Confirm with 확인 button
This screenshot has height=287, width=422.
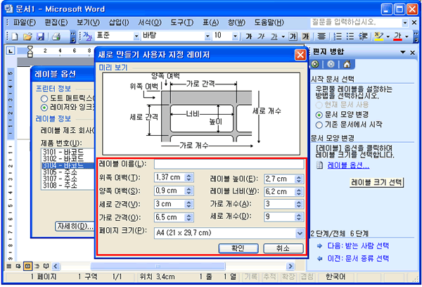pyautogui.click(x=238, y=248)
